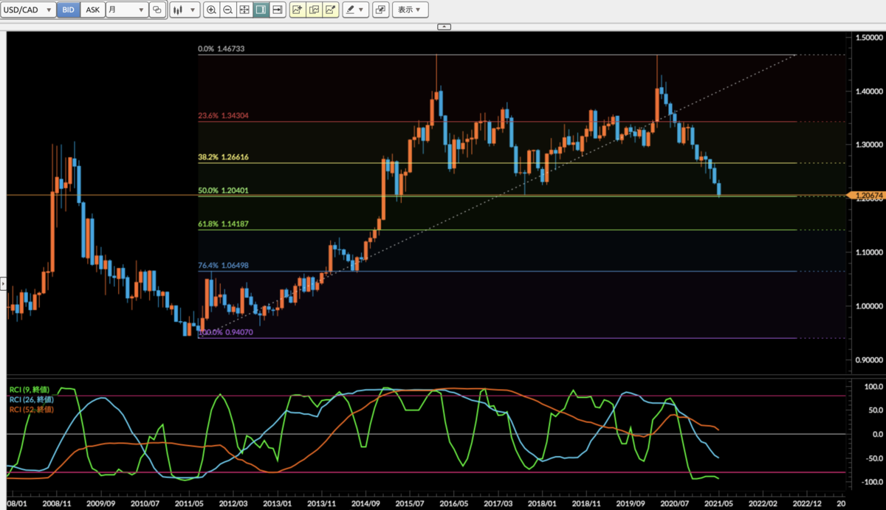Click the 2021/05 date axis label
886x510 pixels.
coord(718,503)
